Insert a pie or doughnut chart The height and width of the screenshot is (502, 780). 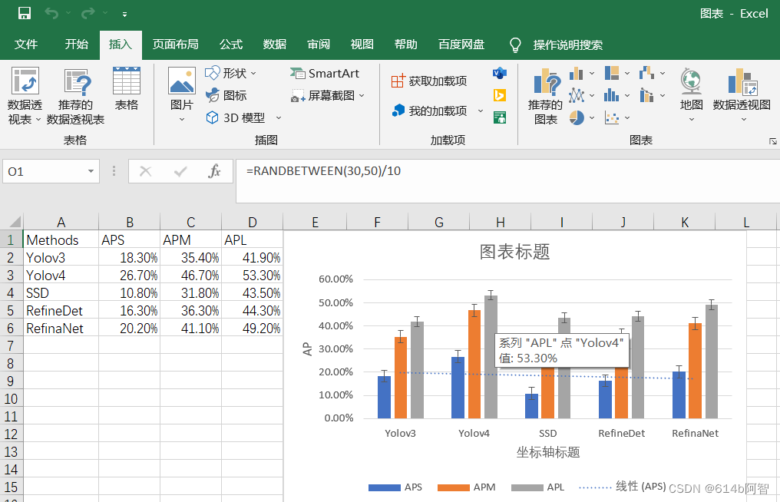click(x=581, y=118)
